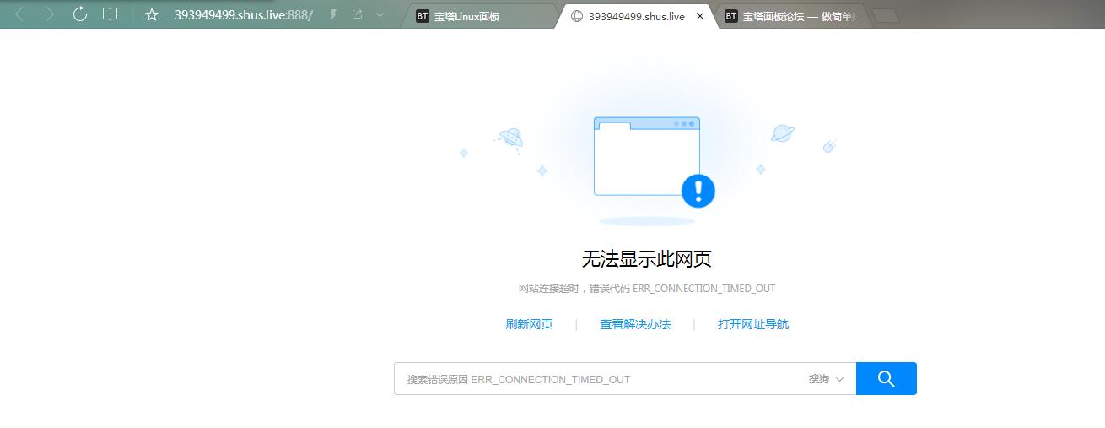Open the 搜狗 search engine dropdown

826,379
